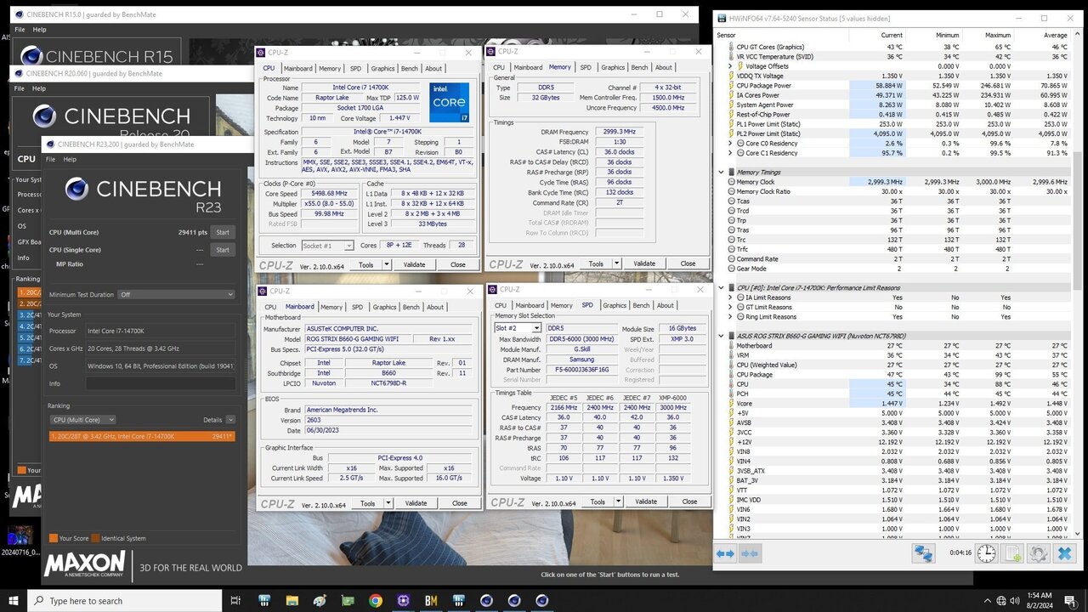Open HWiNFO network remote connection icon
The image size is (1088, 612).
(x=923, y=553)
